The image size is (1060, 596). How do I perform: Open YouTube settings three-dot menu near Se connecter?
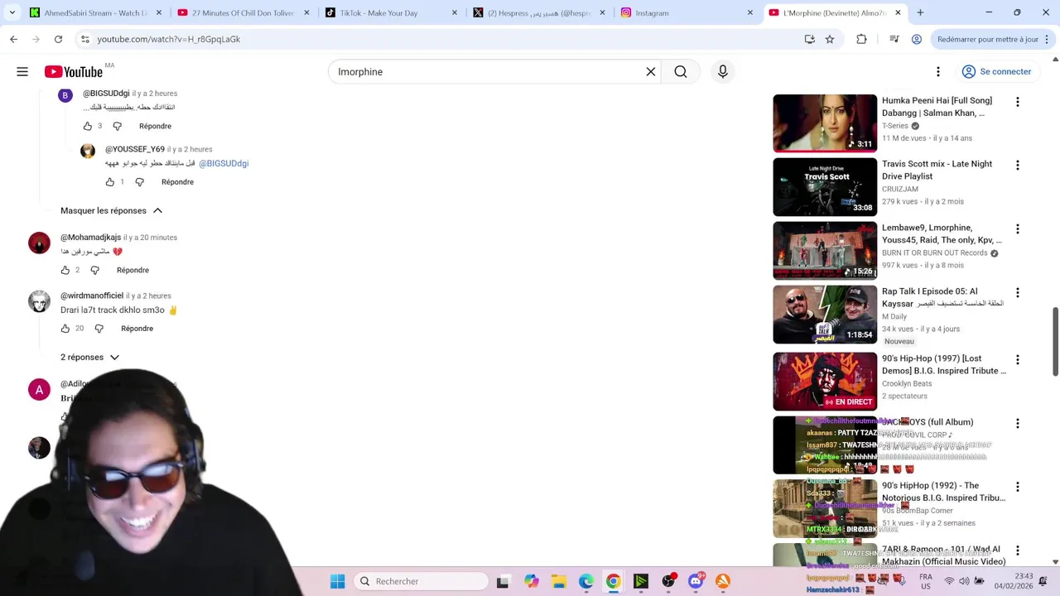tap(938, 72)
